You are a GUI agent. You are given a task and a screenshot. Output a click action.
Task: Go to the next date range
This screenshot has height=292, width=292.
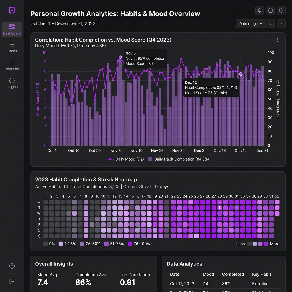tap(281, 24)
